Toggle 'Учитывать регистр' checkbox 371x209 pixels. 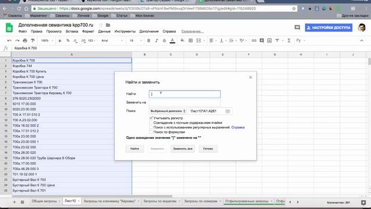151,118
